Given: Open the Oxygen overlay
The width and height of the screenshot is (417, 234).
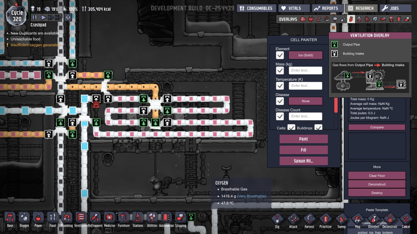Looking at the screenshot, I should coord(303,19).
